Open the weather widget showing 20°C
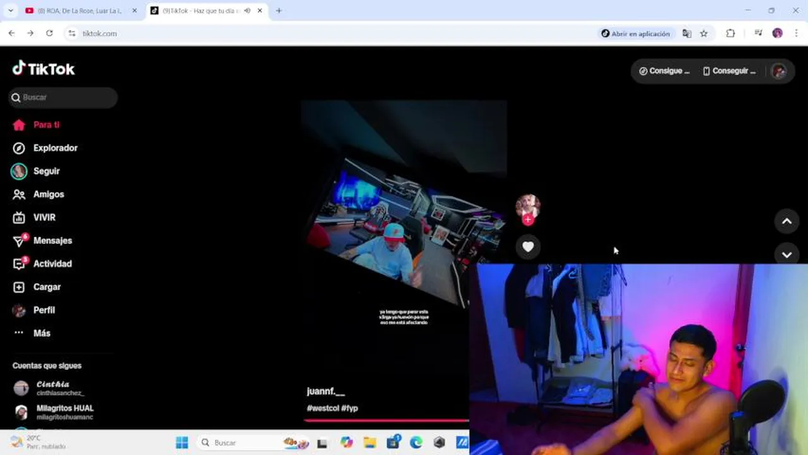The image size is (808, 455). (x=38, y=442)
